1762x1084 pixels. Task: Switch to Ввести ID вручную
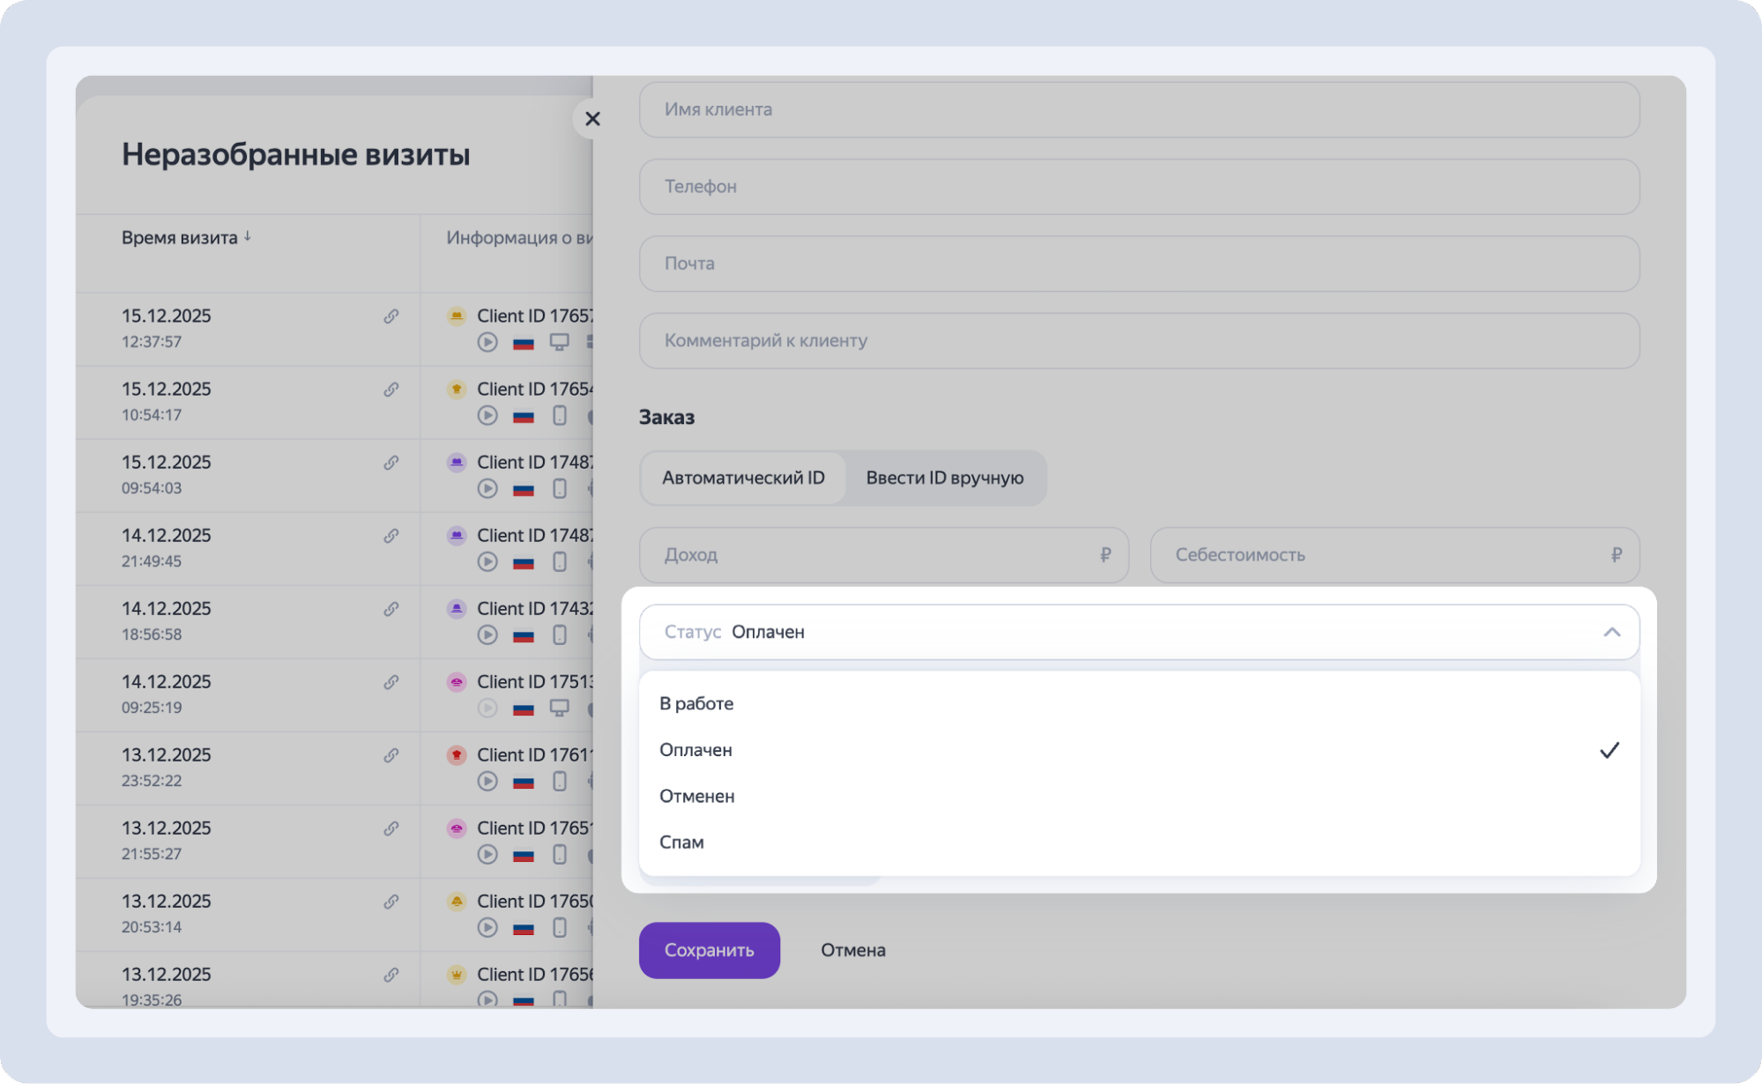pyautogui.click(x=944, y=478)
